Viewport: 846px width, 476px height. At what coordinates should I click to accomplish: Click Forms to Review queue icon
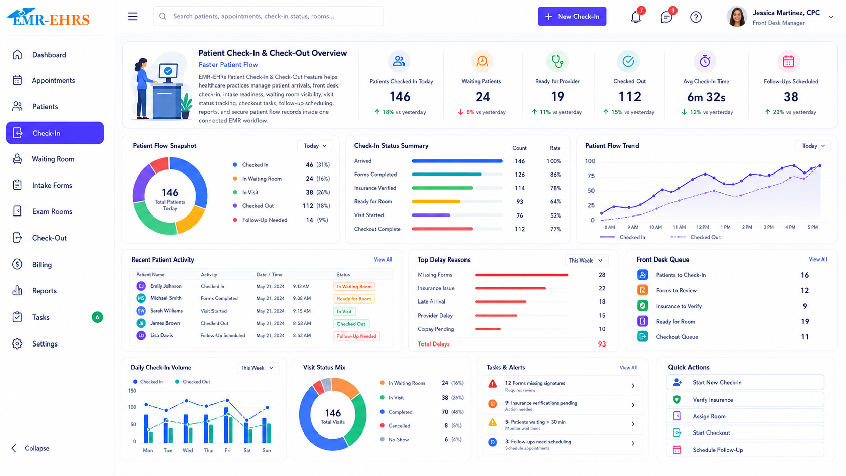642,290
